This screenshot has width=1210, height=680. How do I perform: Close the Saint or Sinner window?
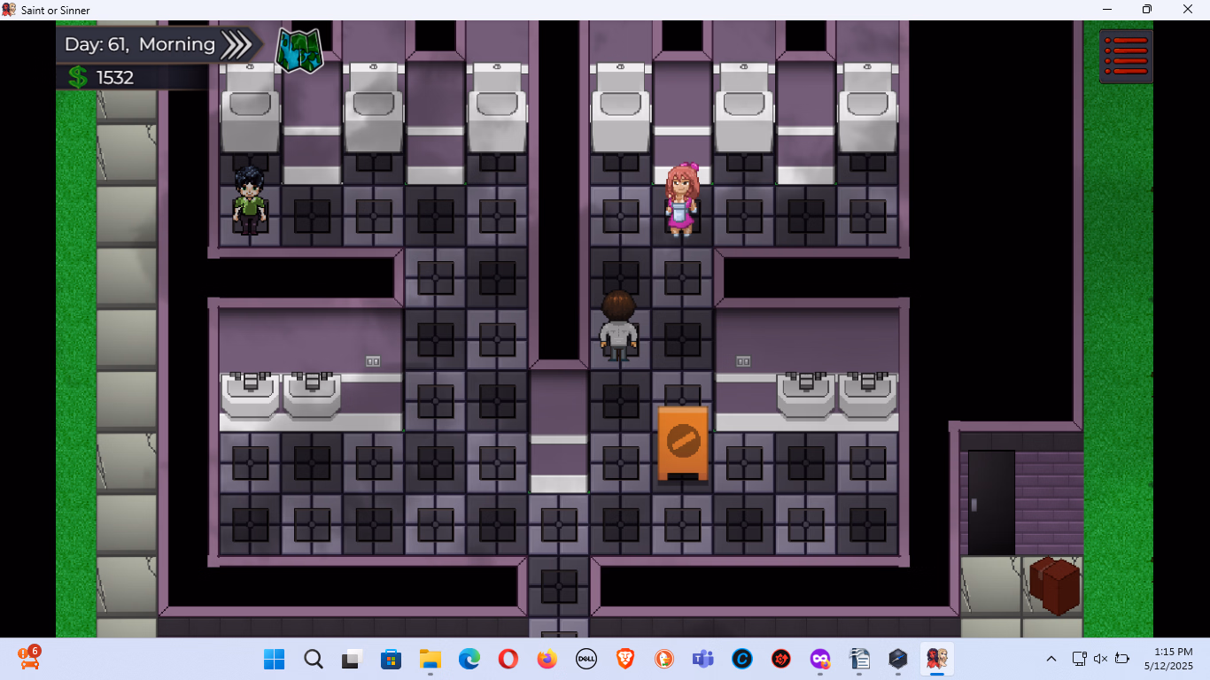click(x=1188, y=10)
